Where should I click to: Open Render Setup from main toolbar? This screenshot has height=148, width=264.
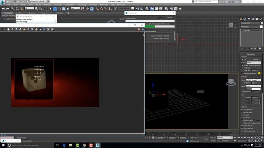pos(171,9)
